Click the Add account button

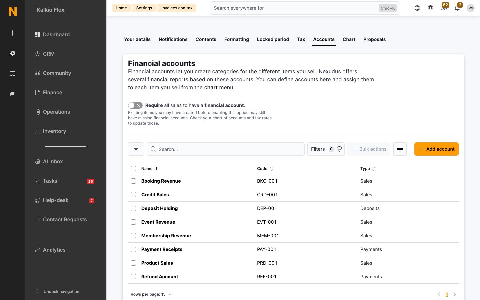click(x=436, y=149)
